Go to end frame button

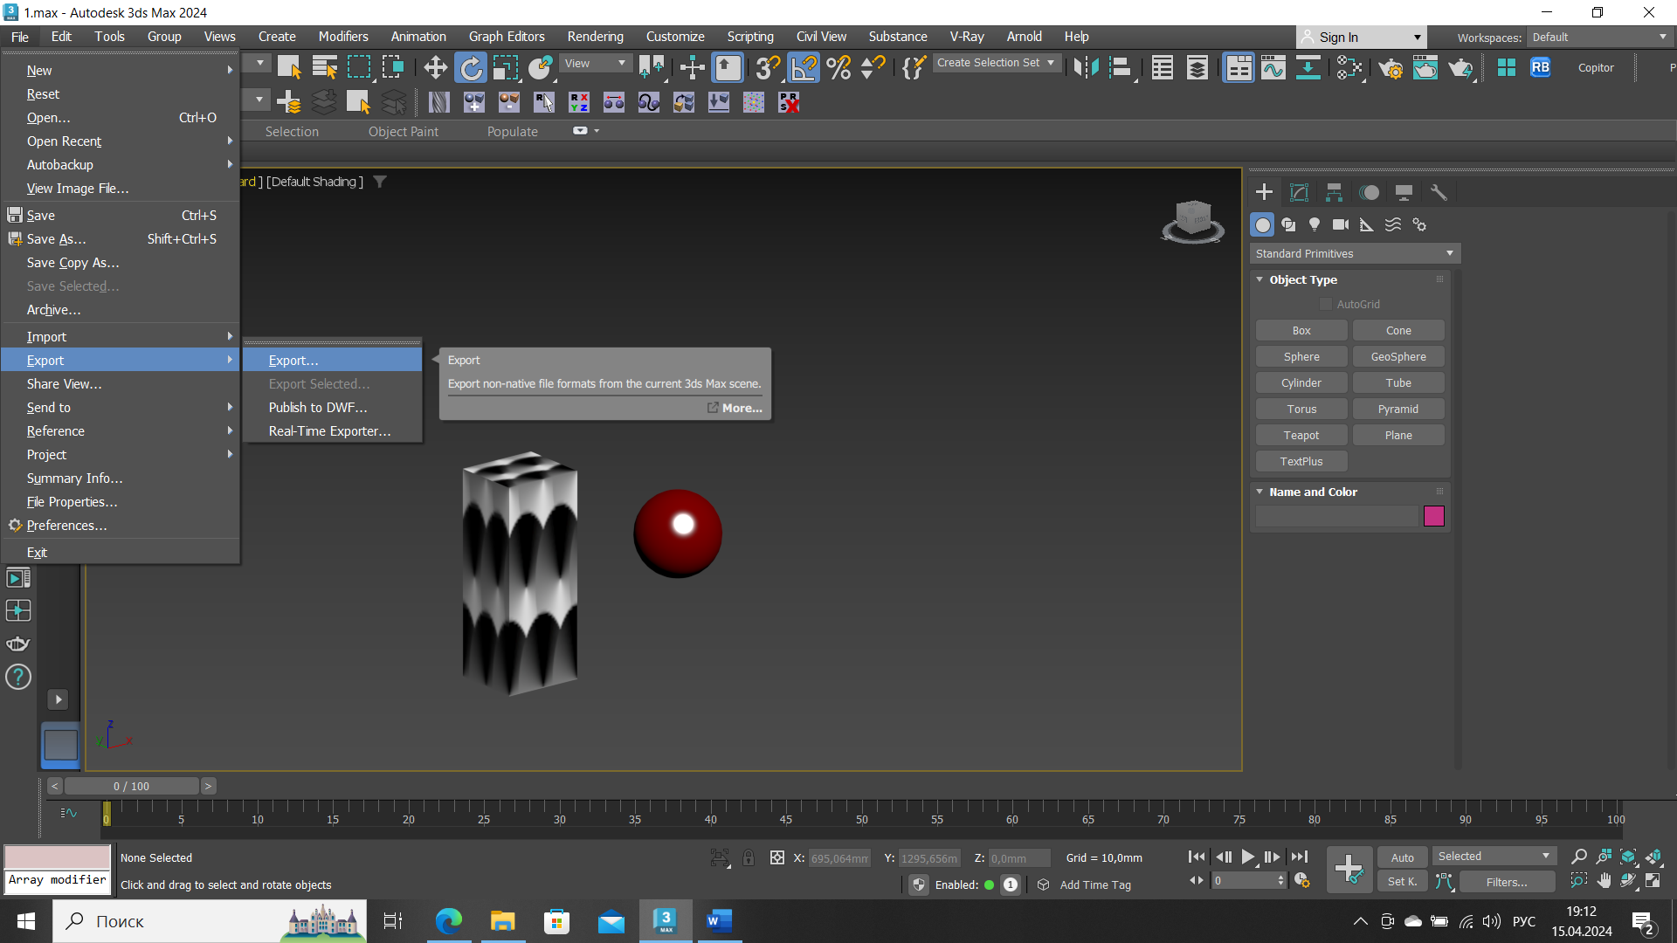coord(1300,857)
